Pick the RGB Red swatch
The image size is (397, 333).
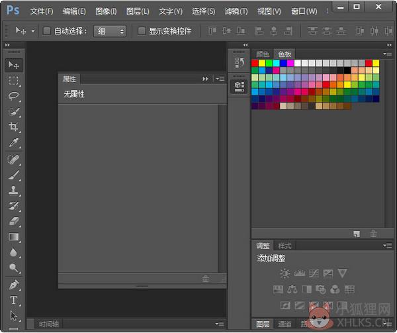[255, 63]
